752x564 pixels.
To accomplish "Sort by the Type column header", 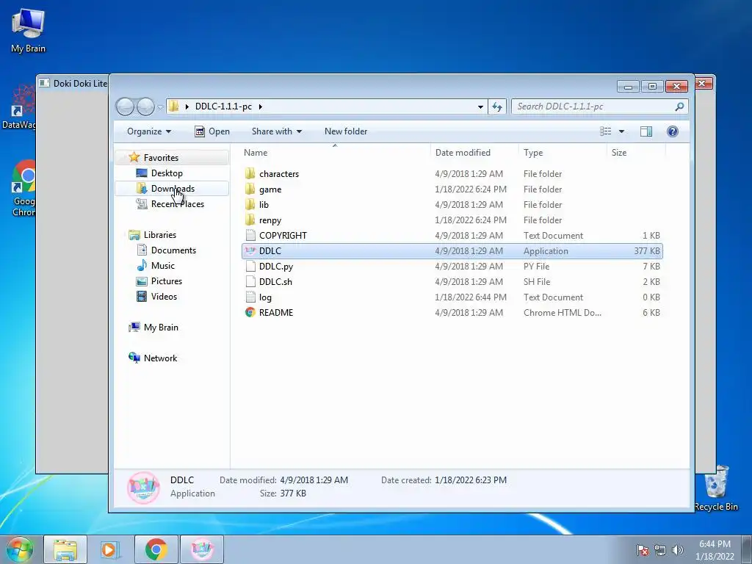I will tap(533, 153).
